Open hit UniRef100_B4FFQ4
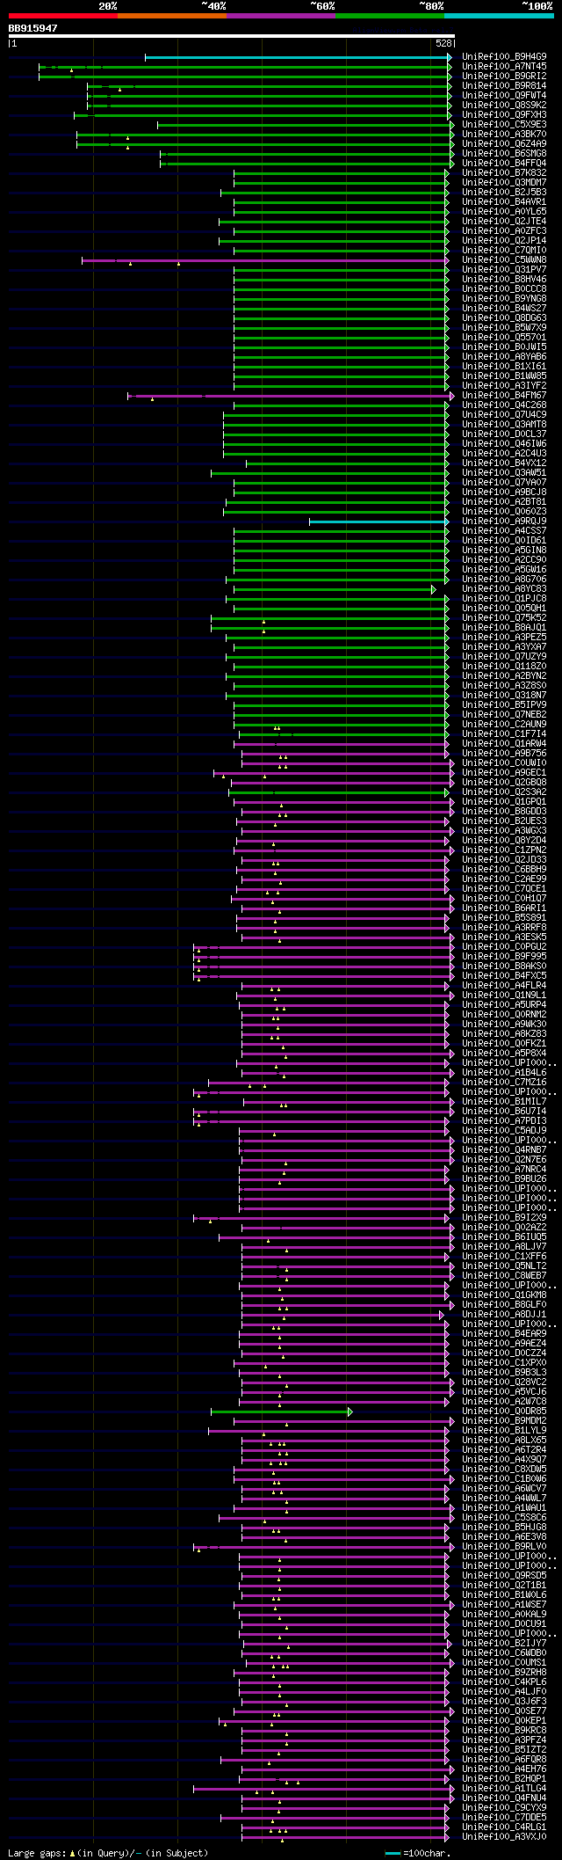This screenshot has width=562, height=1860. pyautogui.click(x=504, y=164)
